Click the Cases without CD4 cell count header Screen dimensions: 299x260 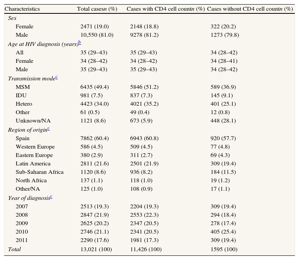tap(250, 9)
